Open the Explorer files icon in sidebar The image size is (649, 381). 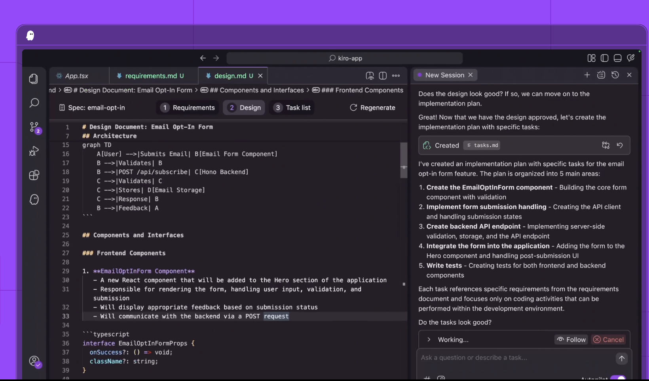(34, 79)
